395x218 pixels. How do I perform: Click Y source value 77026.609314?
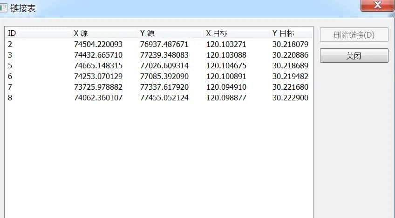click(x=164, y=66)
